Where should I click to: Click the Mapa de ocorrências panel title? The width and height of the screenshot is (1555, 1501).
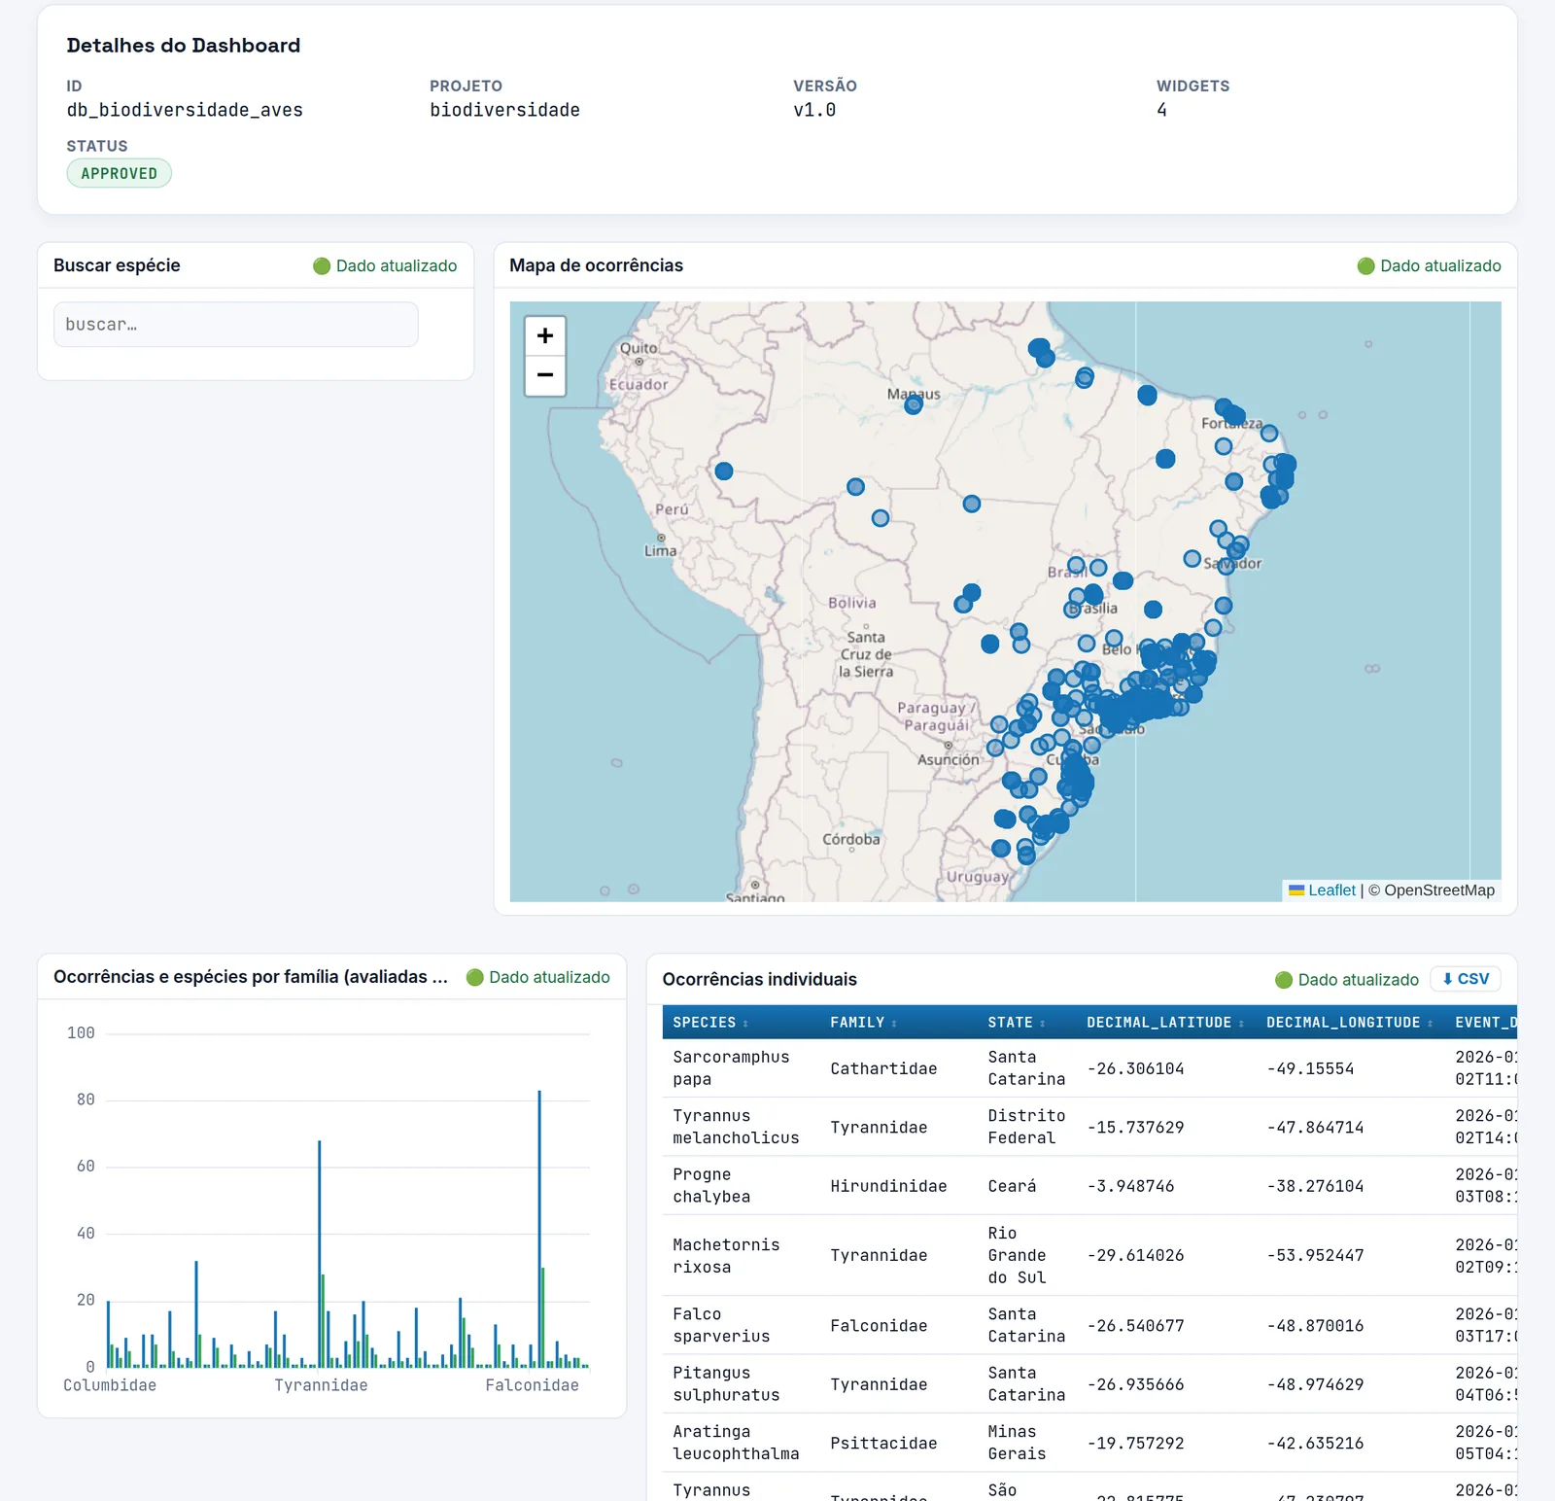[x=596, y=265]
